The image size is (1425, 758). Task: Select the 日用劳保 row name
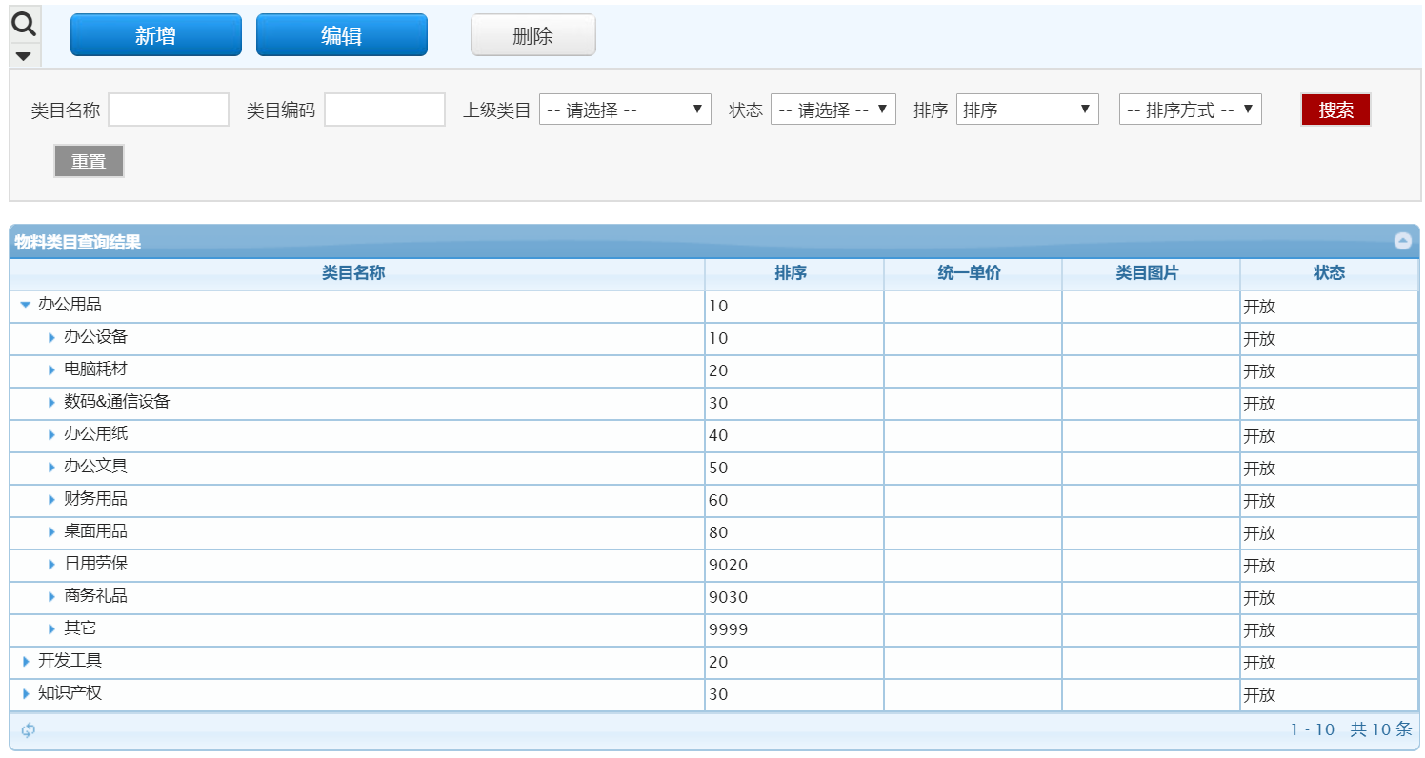point(95,564)
